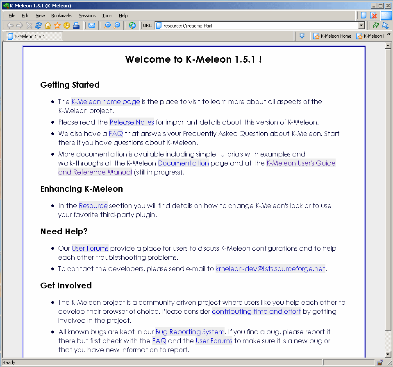Expand the URL bar dropdown arrow
The image size is (393, 367).
click(x=361, y=25)
